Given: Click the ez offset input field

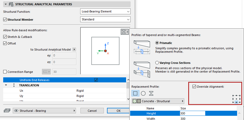Looking at the screenshot, I should click(64, 62).
